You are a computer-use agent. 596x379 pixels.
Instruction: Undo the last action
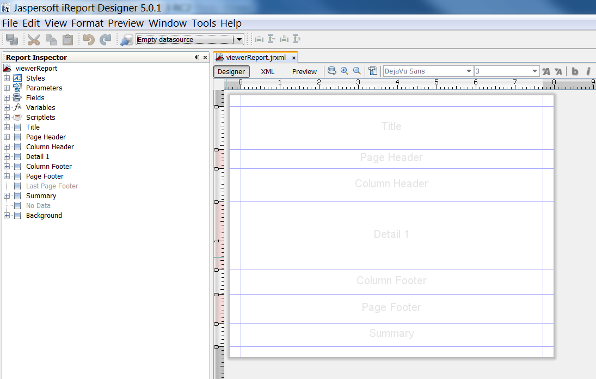[88, 39]
